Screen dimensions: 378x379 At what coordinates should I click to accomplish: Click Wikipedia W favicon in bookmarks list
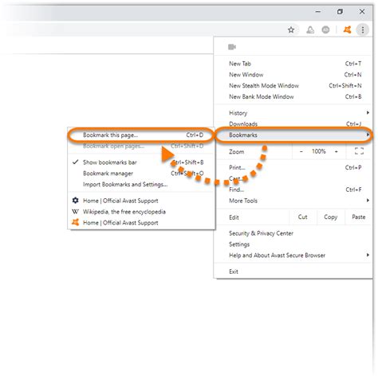click(x=75, y=212)
